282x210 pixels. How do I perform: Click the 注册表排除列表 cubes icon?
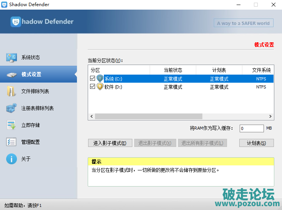(x=12, y=108)
